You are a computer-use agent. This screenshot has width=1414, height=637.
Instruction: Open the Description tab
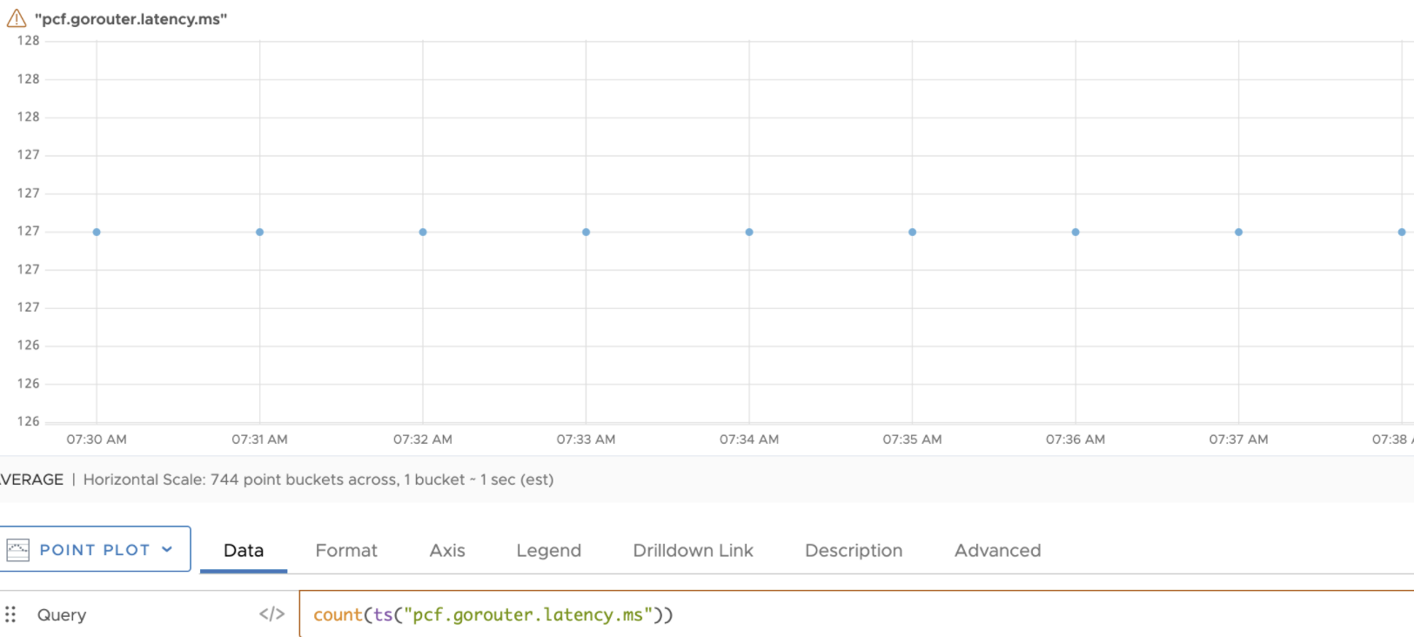coord(854,550)
